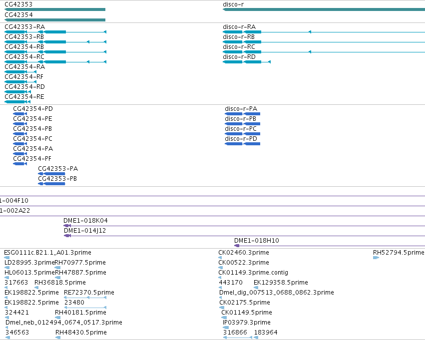Click the IP03979.3prime EST label
The image size is (425, 340).
(x=247, y=323)
